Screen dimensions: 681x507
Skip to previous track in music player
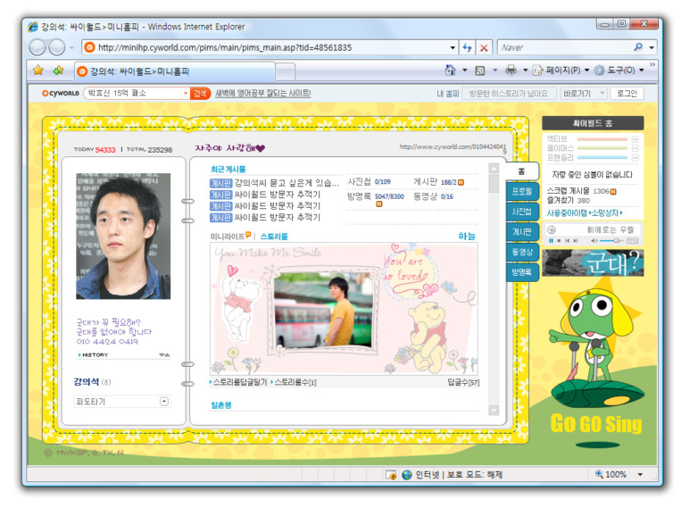point(568,240)
